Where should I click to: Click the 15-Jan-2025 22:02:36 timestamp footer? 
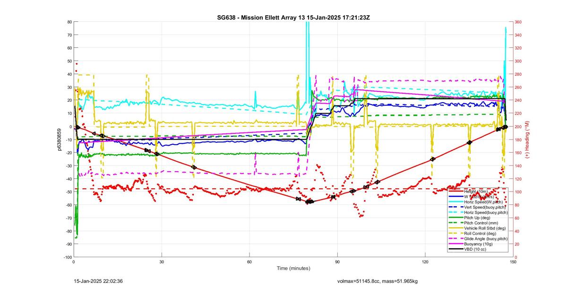pyautogui.click(x=99, y=281)
